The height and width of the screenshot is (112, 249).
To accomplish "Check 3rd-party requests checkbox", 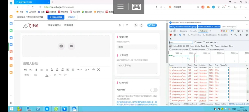I will (x=208, y=49).
